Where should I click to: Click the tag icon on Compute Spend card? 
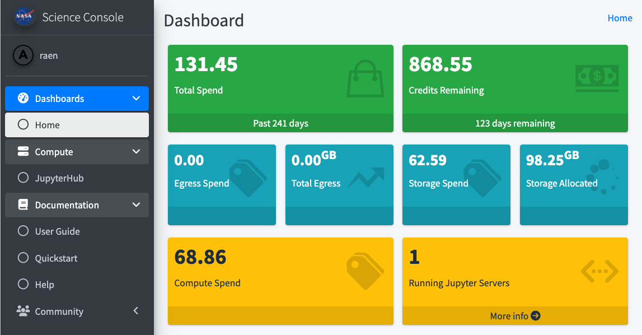click(x=365, y=271)
